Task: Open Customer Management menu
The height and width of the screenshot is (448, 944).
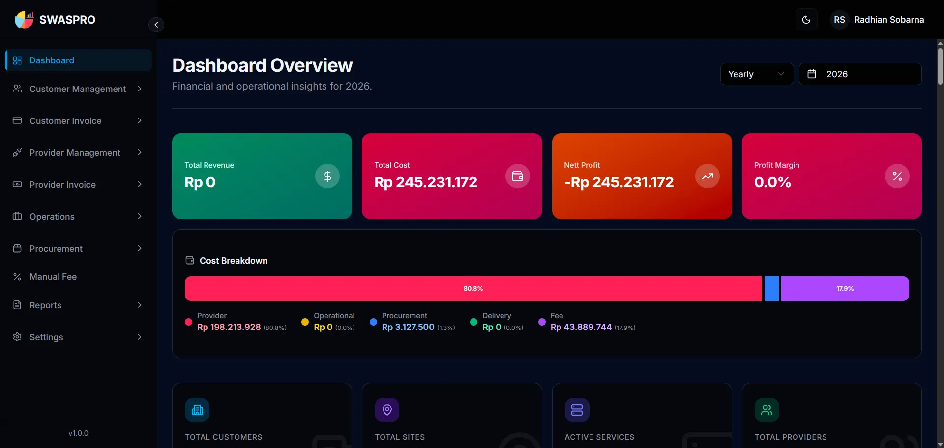Action: point(79,89)
